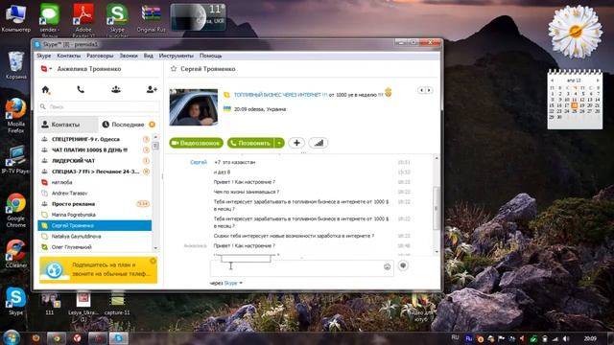This screenshot has height=345, width=614.
Task: Click the Windows Start button
Action: (12, 337)
